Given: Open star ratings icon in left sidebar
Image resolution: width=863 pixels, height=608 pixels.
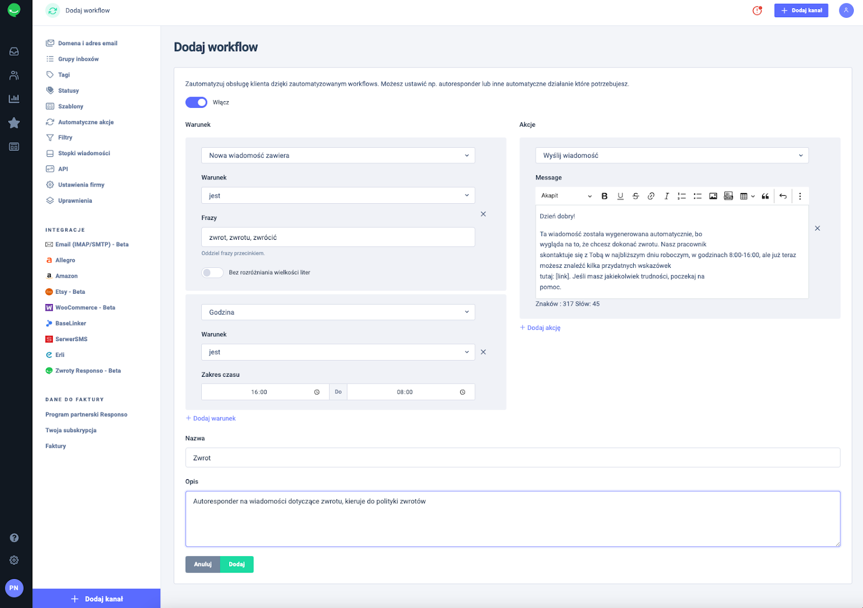Looking at the screenshot, I should (14, 123).
